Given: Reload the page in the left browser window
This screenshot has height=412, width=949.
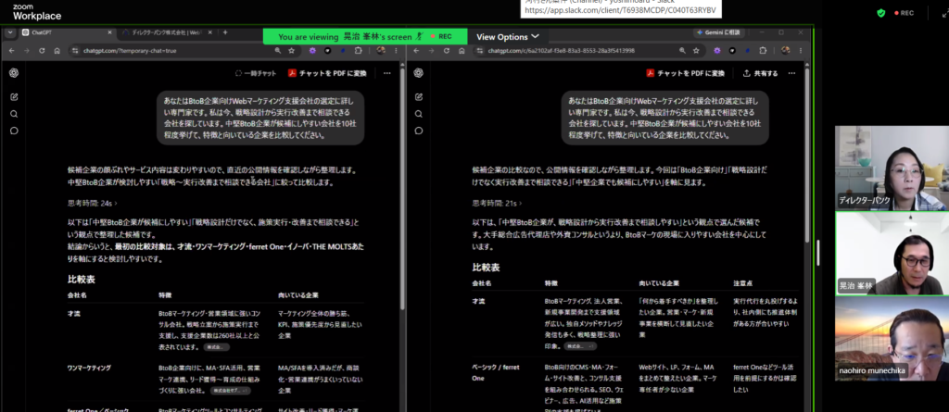Looking at the screenshot, I should pos(42,51).
